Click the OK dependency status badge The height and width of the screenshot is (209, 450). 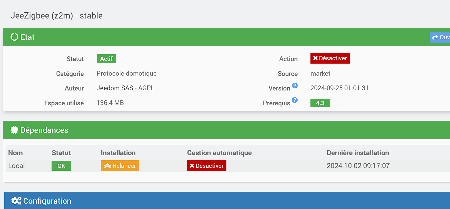[x=61, y=166]
